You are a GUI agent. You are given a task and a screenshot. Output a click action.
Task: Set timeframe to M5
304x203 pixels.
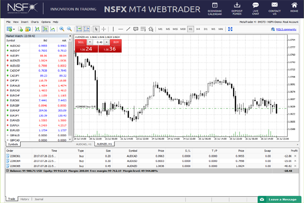[168, 29]
